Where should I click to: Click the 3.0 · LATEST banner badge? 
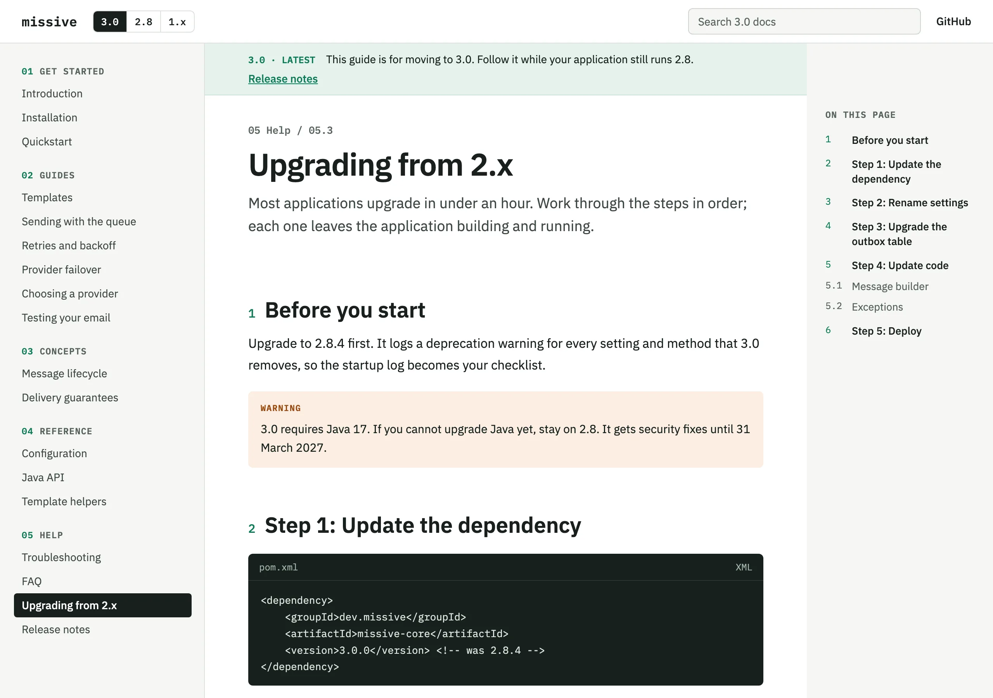281,60
